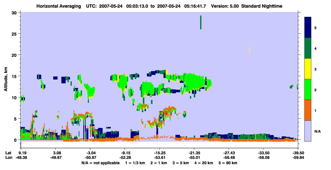Click the legend text "2 = 1 km"
331x170 pixels.
(159, 163)
